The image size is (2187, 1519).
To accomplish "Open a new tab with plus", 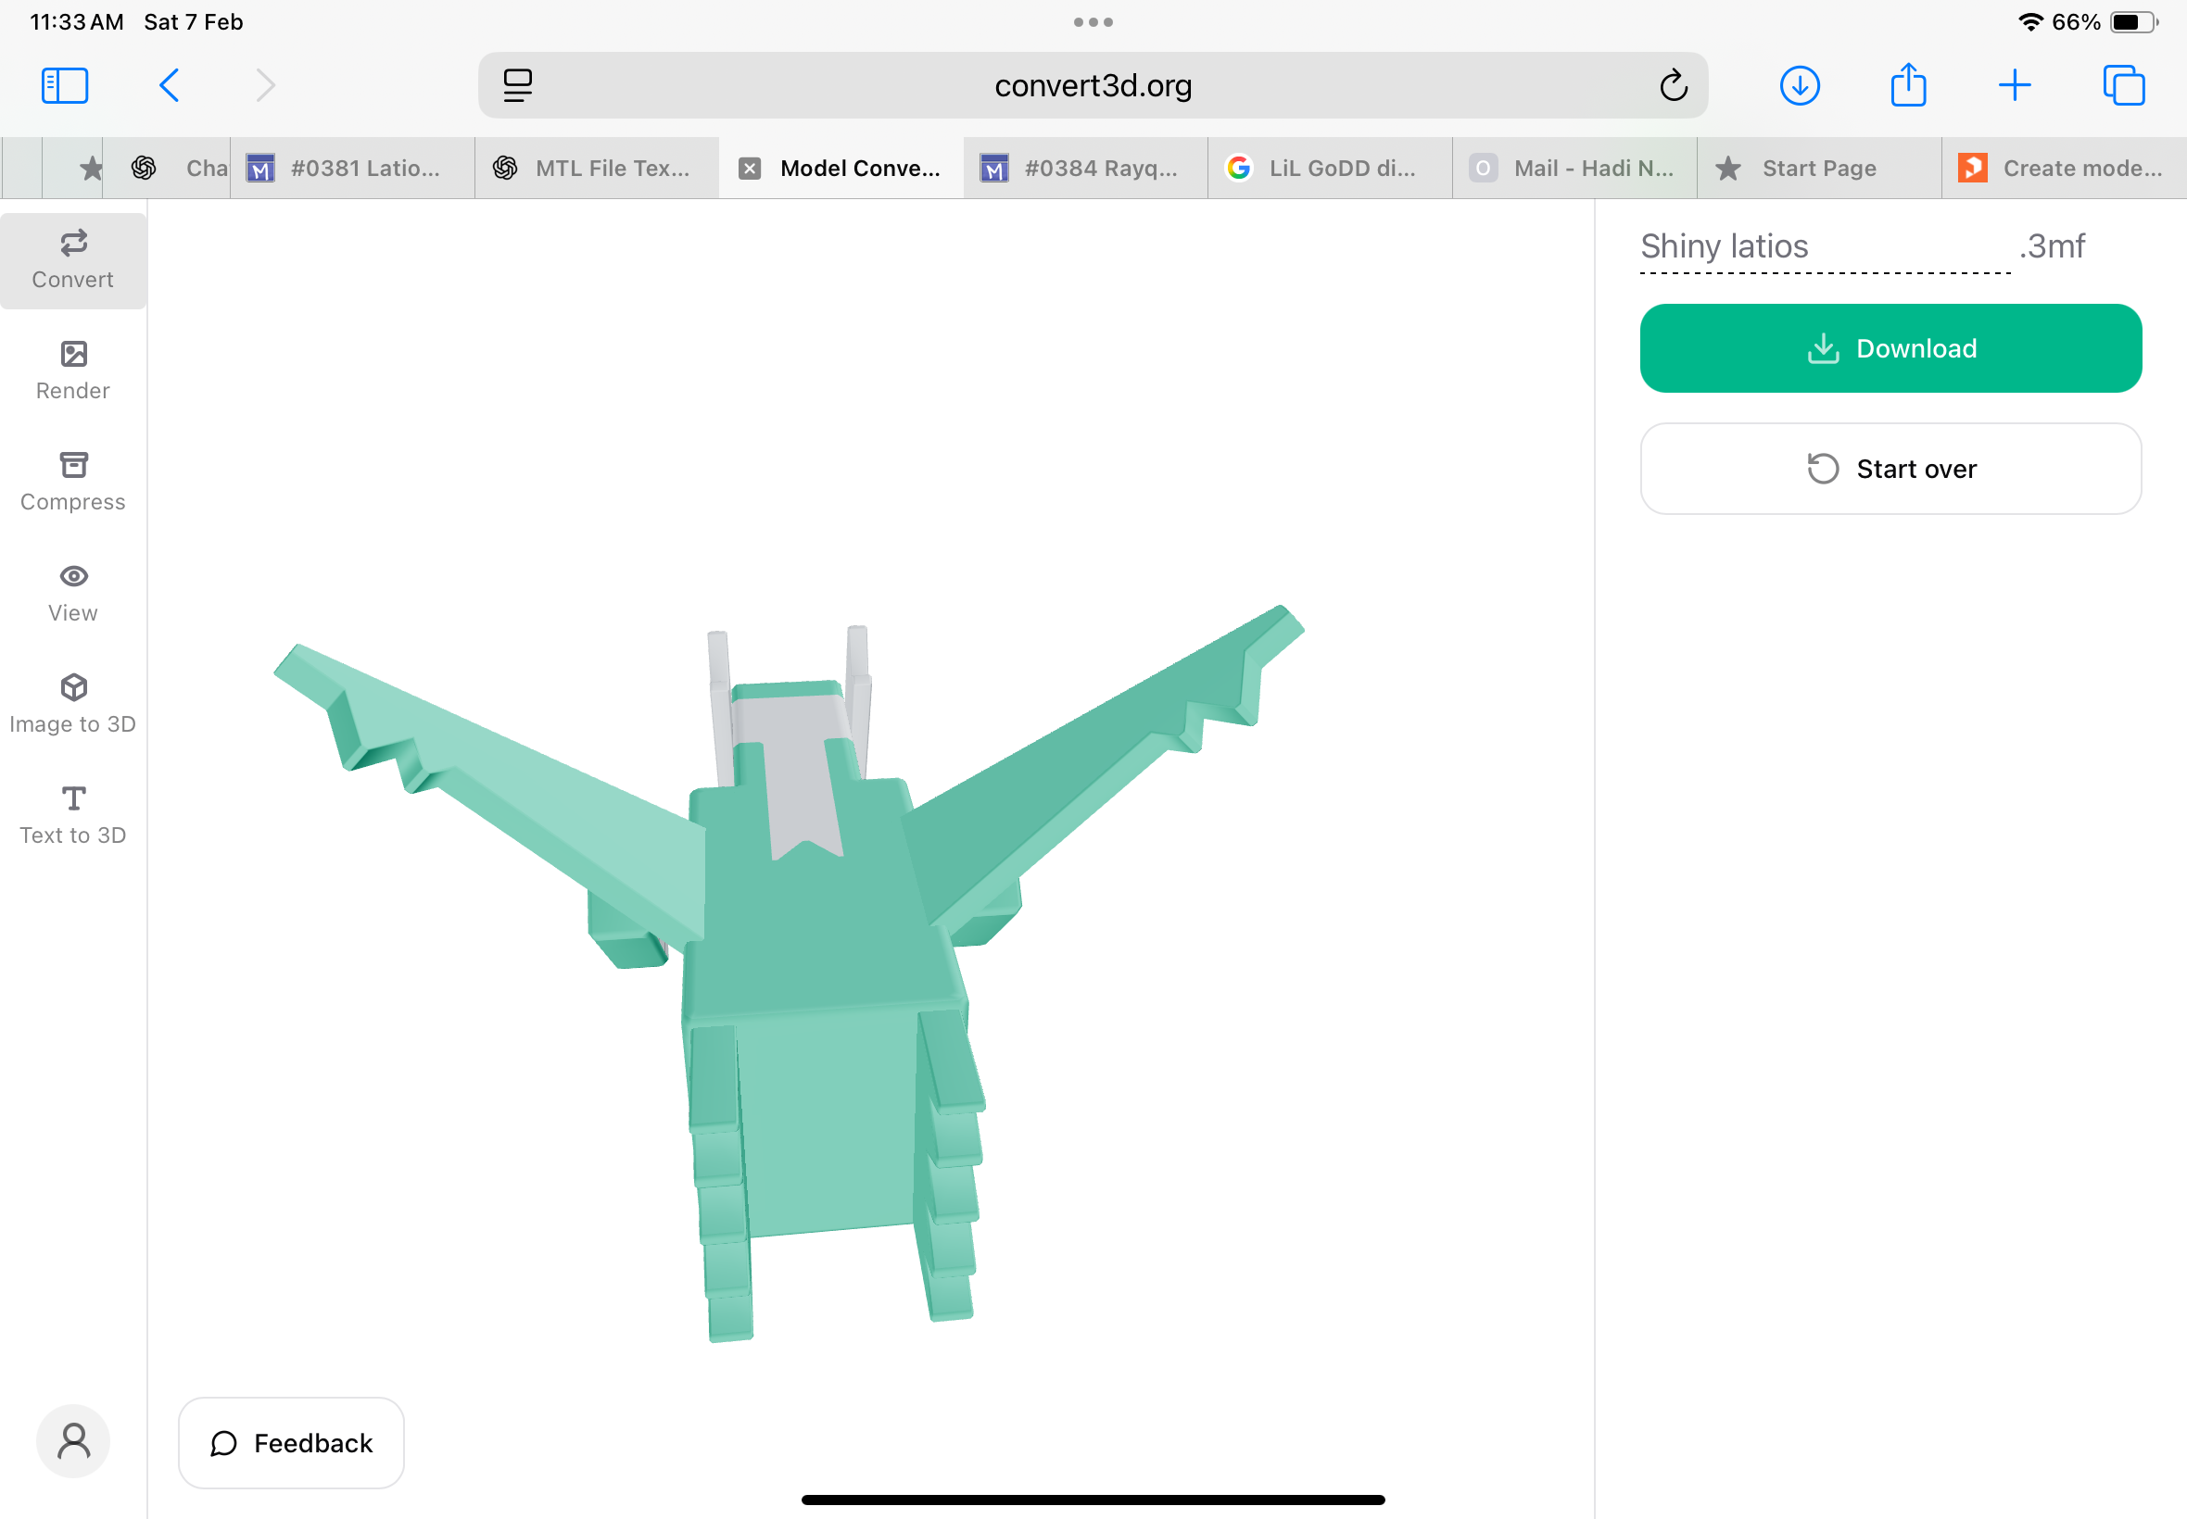I will pyautogui.click(x=2015, y=85).
